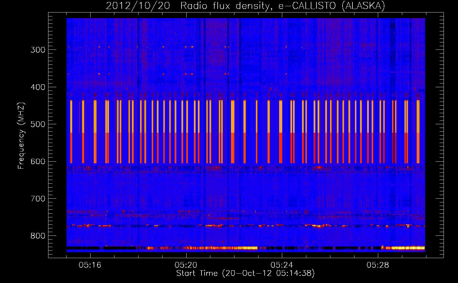Click the 05:28 time tick label
458x283 pixels.
(378, 265)
